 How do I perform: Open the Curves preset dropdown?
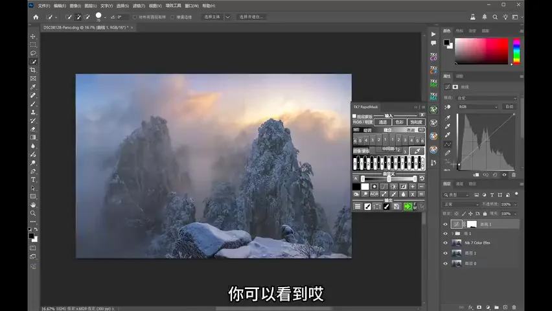[487, 98]
